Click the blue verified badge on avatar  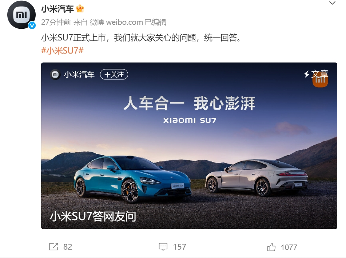tap(32, 26)
